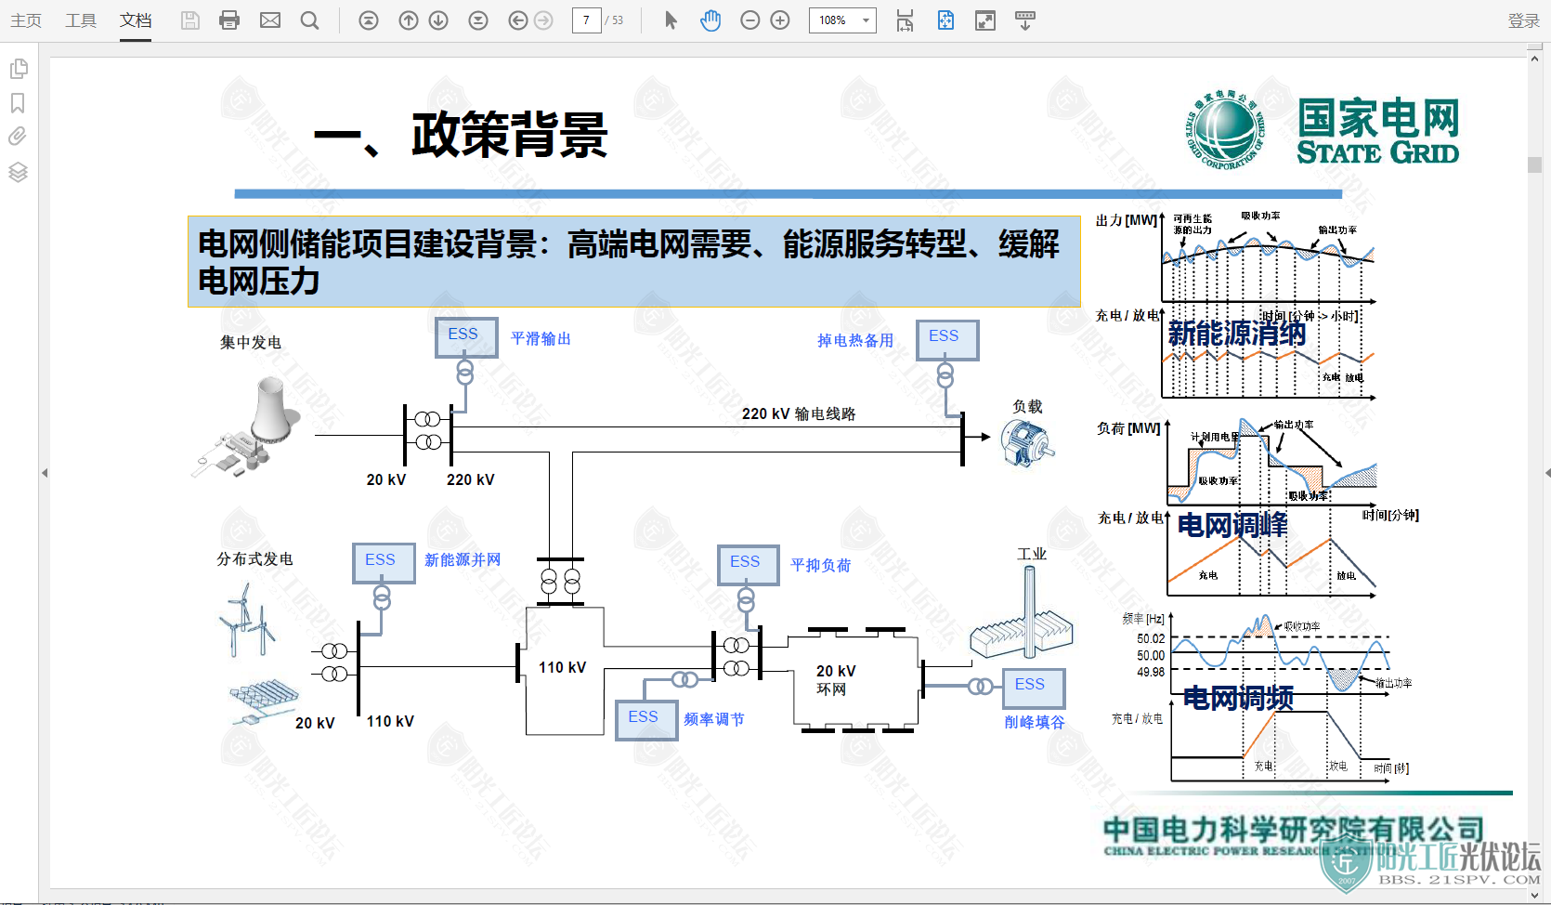Click the scrollbar up arrow
The width and height of the screenshot is (1551, 905).
pyautogui.click(x=1534, y=59)
